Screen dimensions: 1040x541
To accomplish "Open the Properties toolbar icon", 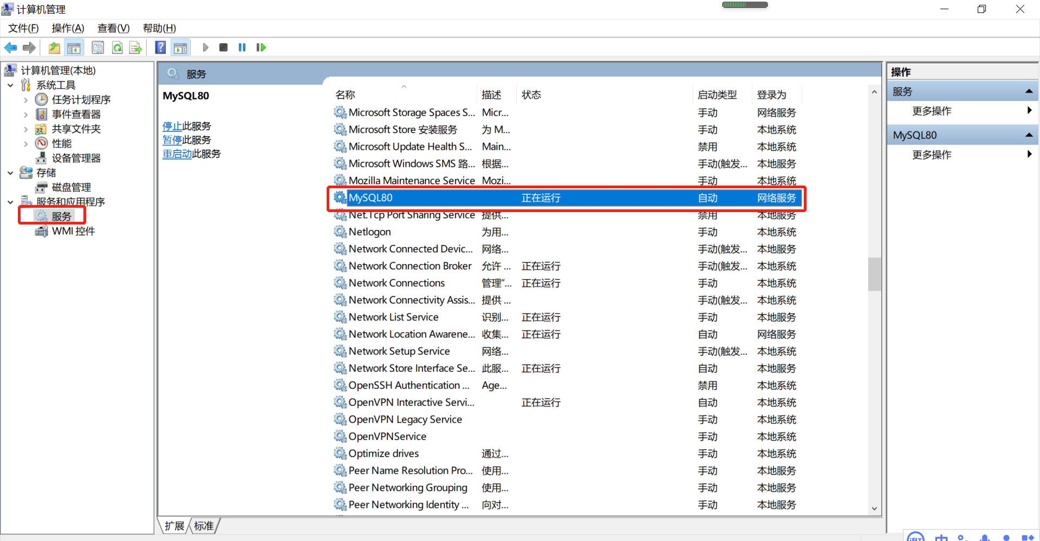I will tap(98, 48).
